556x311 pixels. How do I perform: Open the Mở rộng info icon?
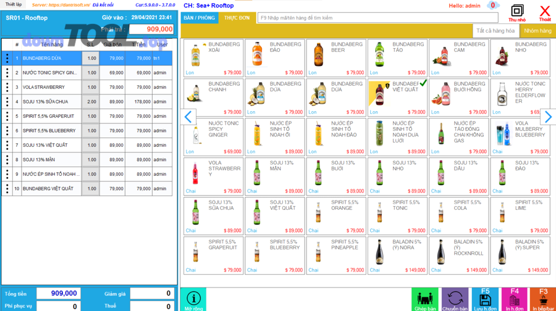(x=193, y=299)
